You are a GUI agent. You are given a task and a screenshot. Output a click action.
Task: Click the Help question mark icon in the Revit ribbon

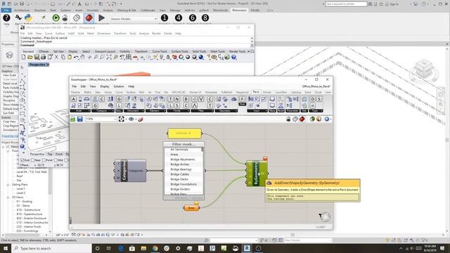6,18
